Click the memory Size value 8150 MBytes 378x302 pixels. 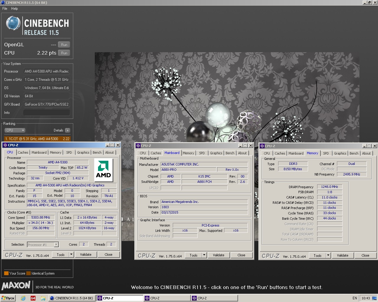coord(293,169)
